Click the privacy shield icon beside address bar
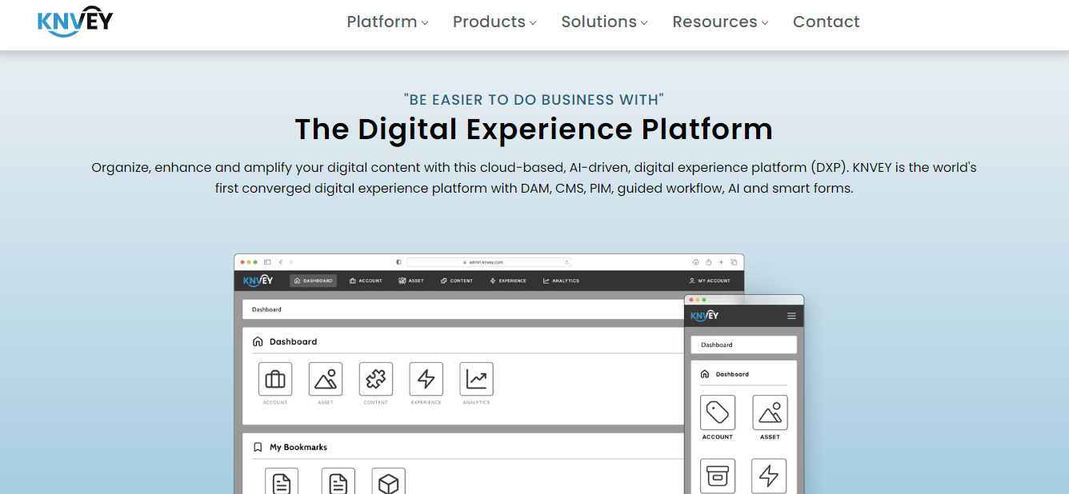Viewport: 1069px width, 494px height. click(398, 262)
